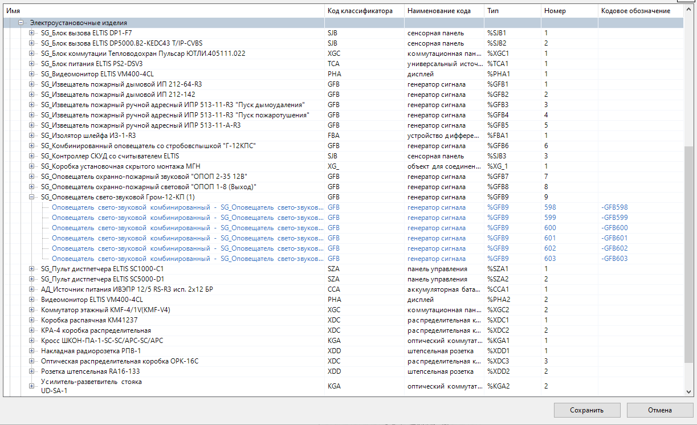Select SG_Оповещатель световой "ОПОП 1-8 (Выход)"
The image size is (697, 425).
pos(149,187)
